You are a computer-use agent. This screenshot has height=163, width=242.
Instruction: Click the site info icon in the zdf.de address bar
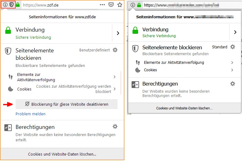[x=5, y=5]
